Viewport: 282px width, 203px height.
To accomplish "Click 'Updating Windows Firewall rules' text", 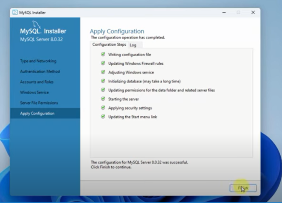I will click(136, 63).
